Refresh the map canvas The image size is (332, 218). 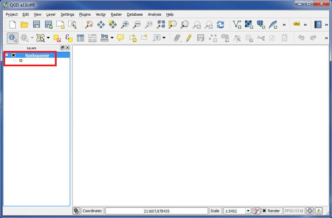(220, 25)
